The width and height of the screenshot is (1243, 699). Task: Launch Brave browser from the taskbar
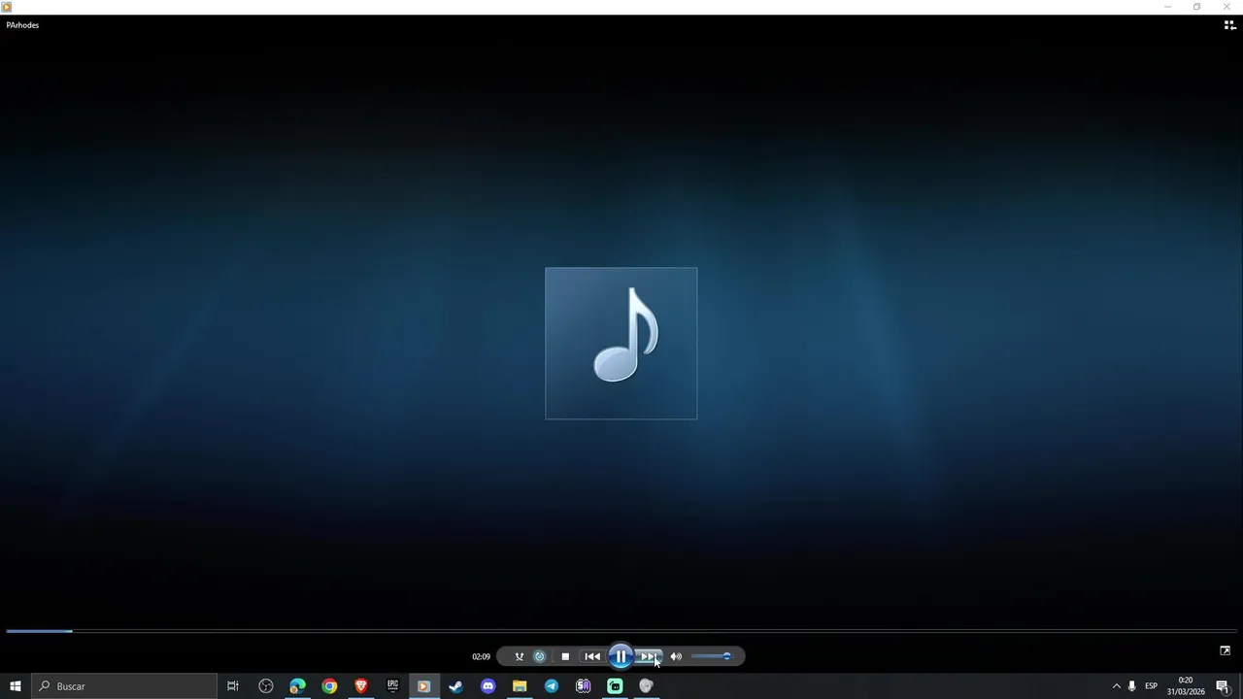[361, 686]
